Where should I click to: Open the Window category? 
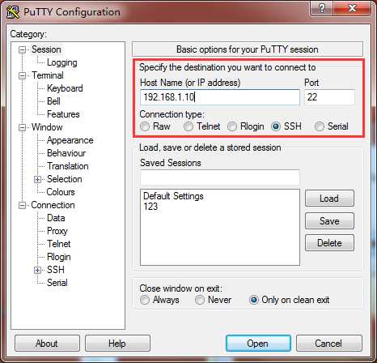point(47,127)
